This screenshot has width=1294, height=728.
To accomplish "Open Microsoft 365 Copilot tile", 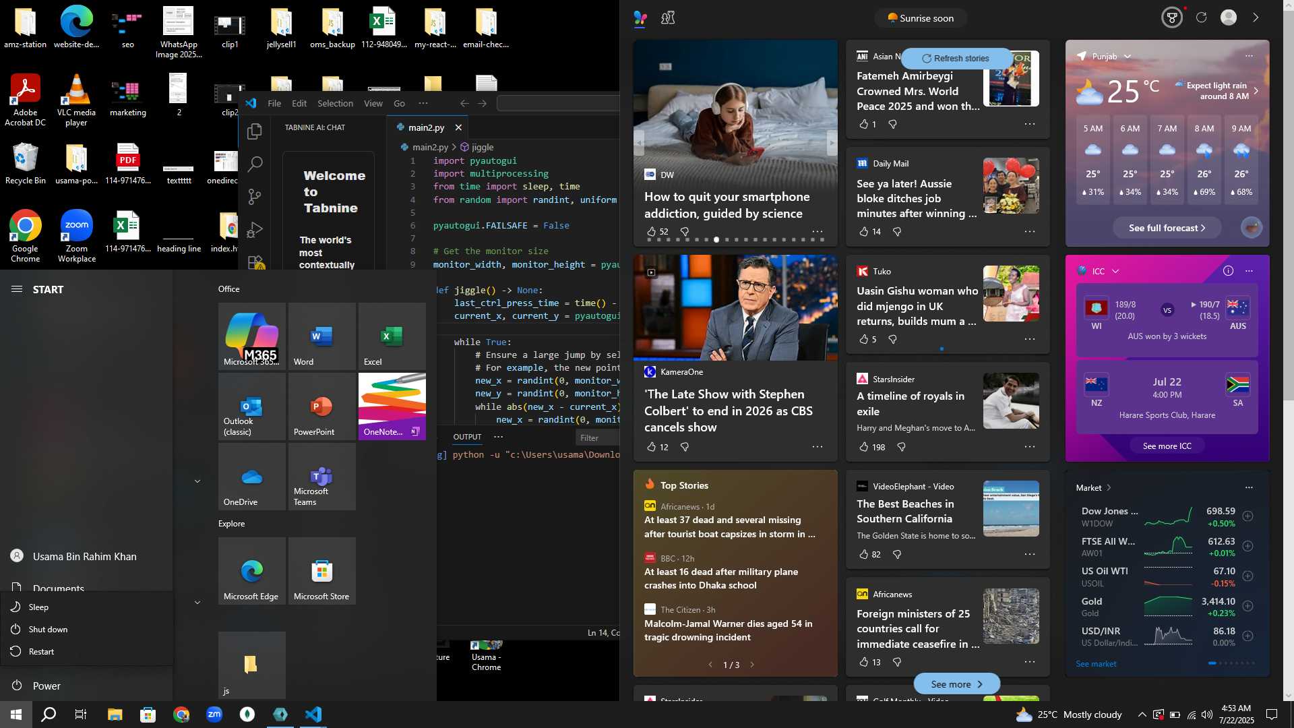I will click(x=251, y=336).
